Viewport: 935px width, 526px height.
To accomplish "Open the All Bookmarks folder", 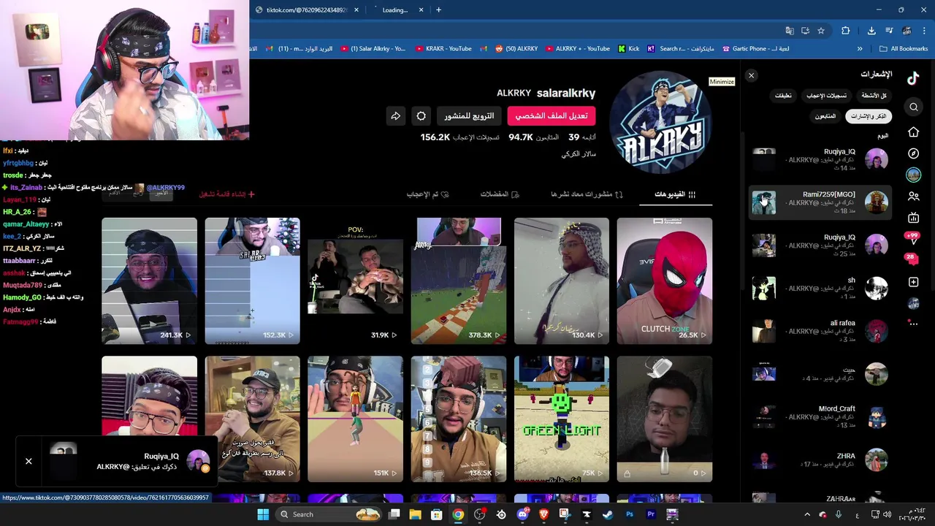I will [x=904, y=49].
